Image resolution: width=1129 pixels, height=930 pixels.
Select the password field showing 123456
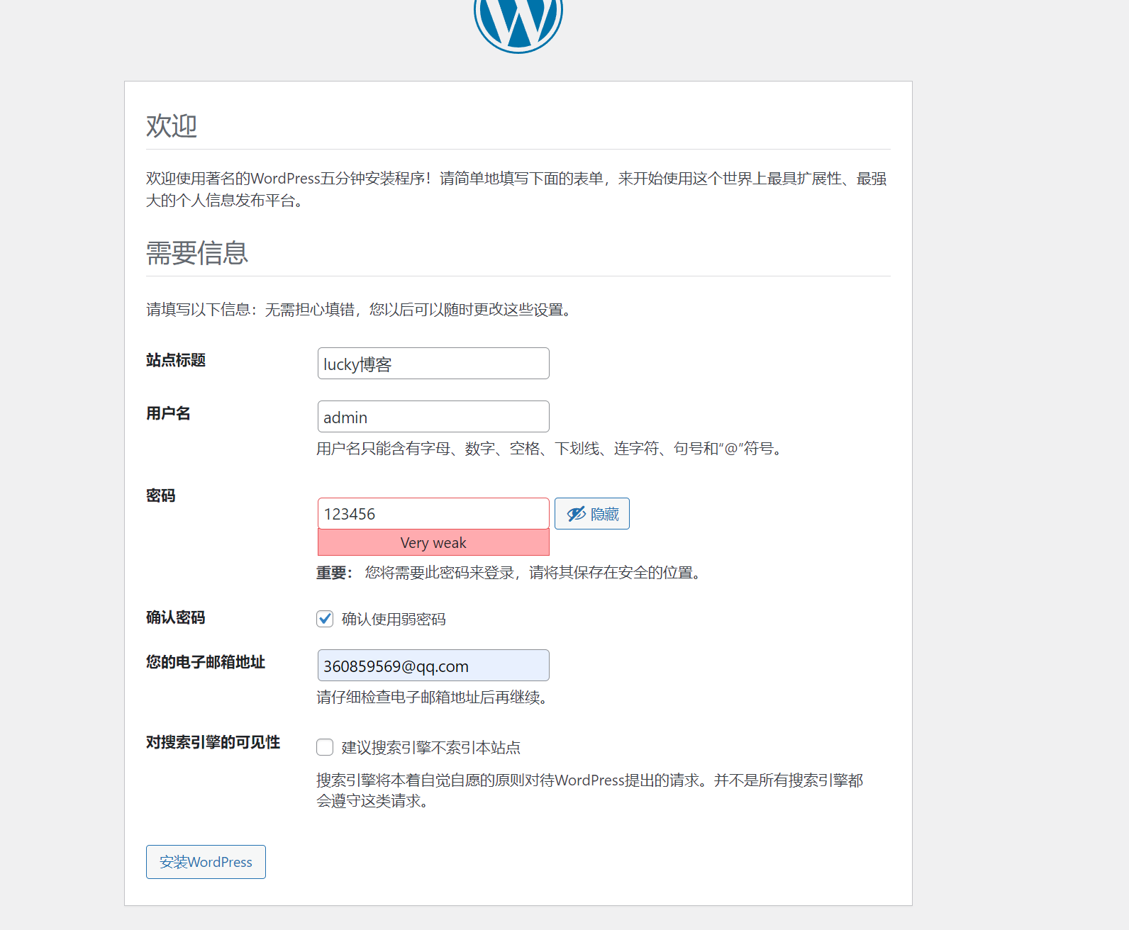point(433,514)
